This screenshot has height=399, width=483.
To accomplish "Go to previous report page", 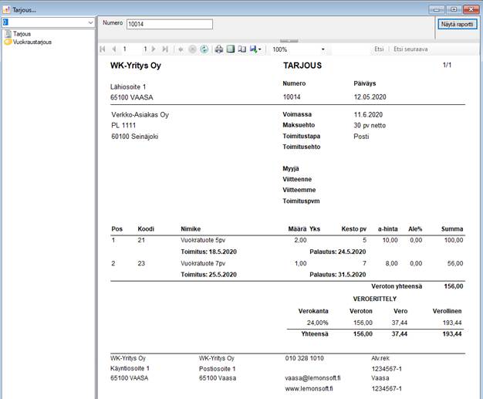I will pos(113,49).
